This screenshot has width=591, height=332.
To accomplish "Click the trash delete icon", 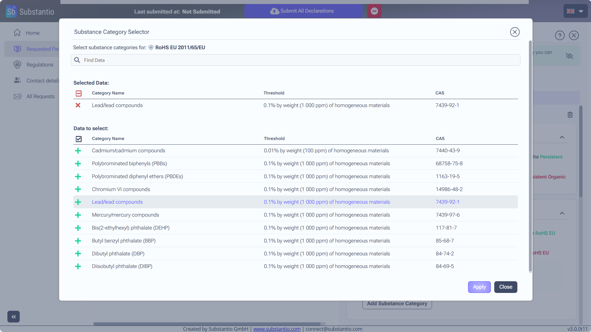I will pyautogui.click(x=570, y=115).
